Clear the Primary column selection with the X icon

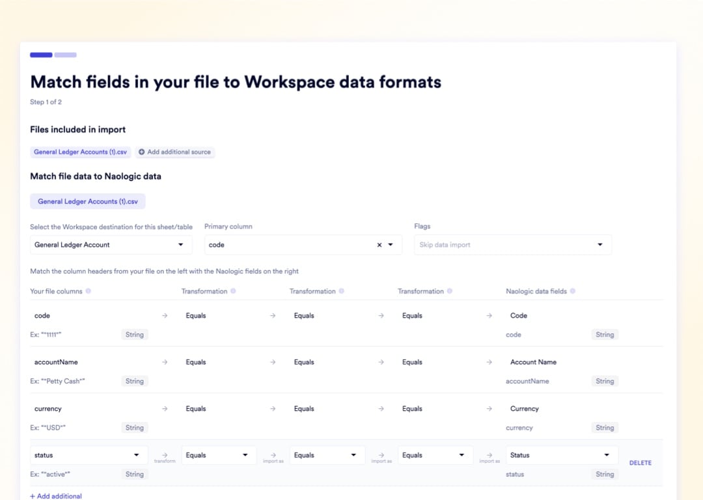pyautogui.click(x=378, y=245)
